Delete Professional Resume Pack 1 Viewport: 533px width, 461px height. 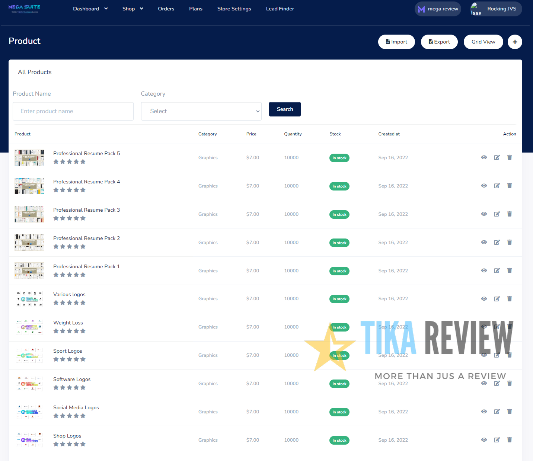click(509, 270)
